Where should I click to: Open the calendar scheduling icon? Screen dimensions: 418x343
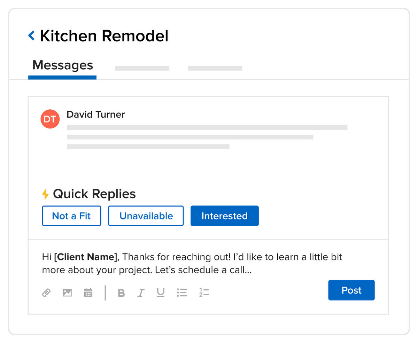pyautogui.click(x=88, y=293)
